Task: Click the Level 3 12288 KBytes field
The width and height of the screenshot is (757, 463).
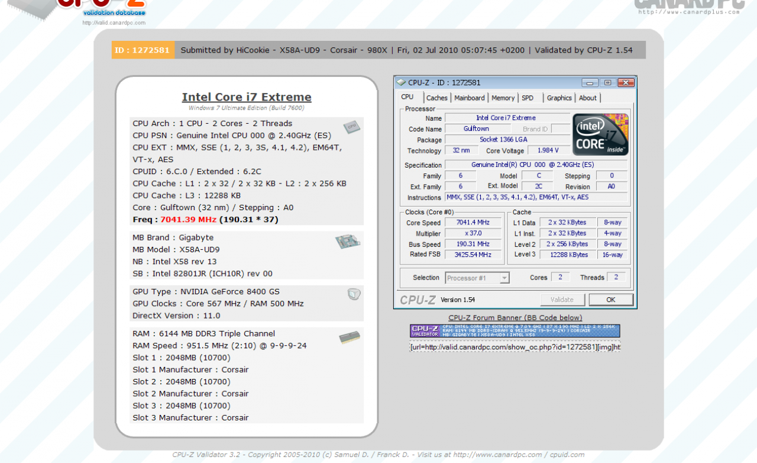Action: tap(567, 255)
